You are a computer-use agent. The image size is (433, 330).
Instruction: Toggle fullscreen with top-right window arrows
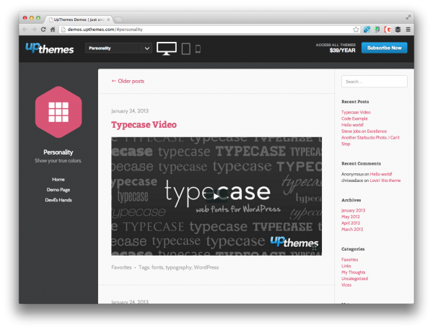coord(408,17)
